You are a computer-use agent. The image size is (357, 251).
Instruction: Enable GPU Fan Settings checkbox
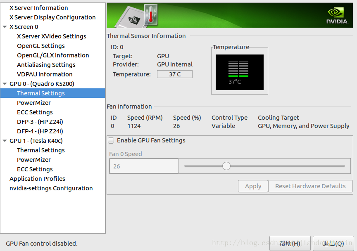point(111,140)
